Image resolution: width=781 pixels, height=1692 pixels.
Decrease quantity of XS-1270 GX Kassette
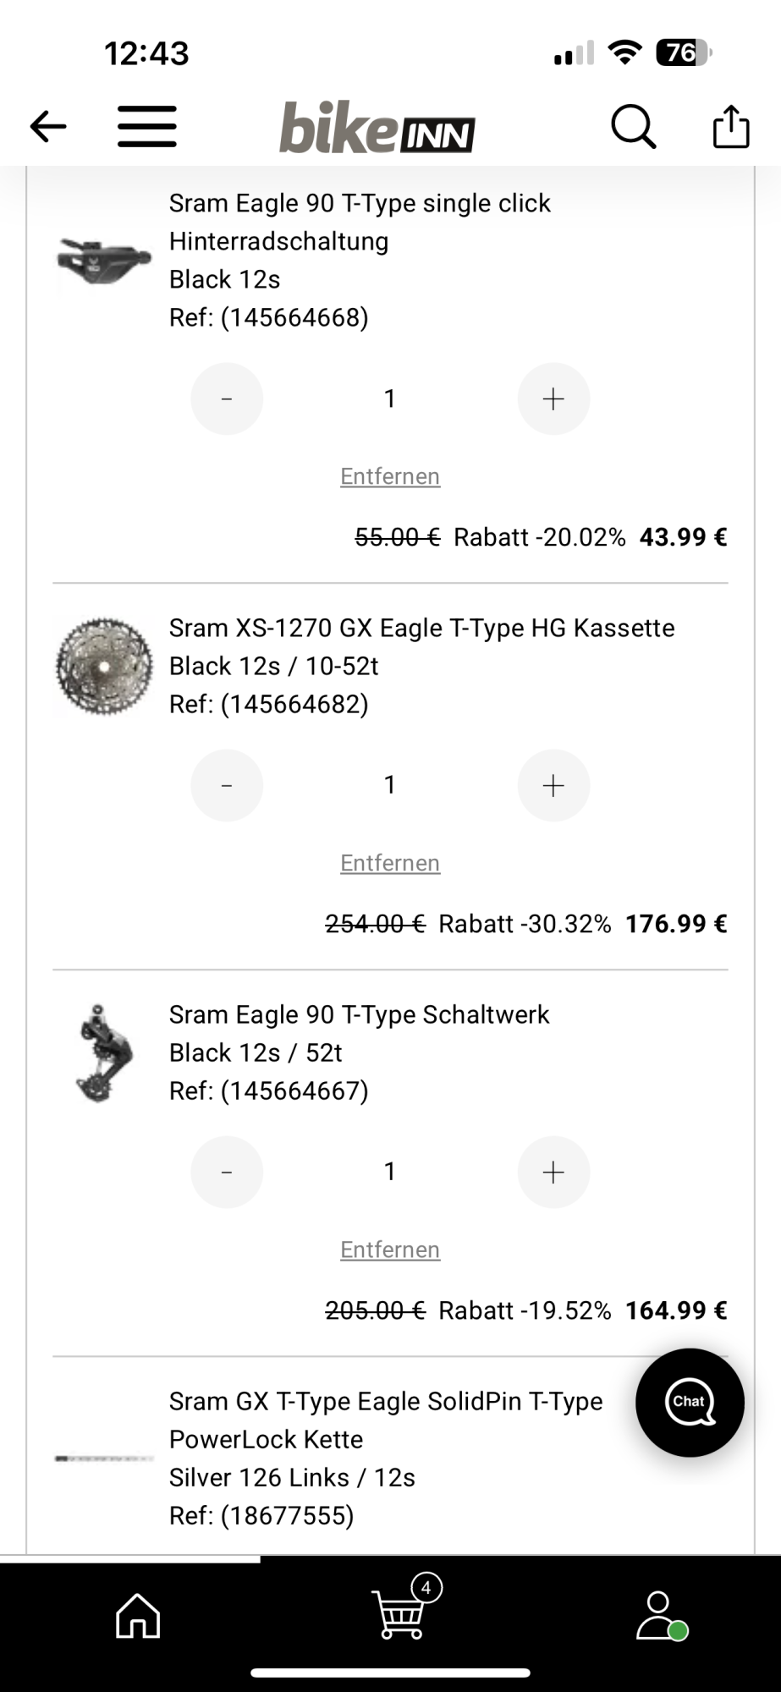[x=227, y=785]
